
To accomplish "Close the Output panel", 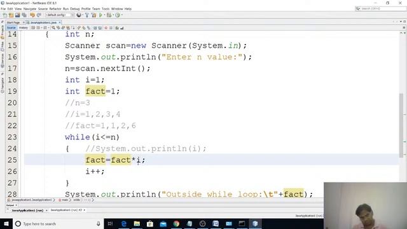I will (x=16, y=205).
